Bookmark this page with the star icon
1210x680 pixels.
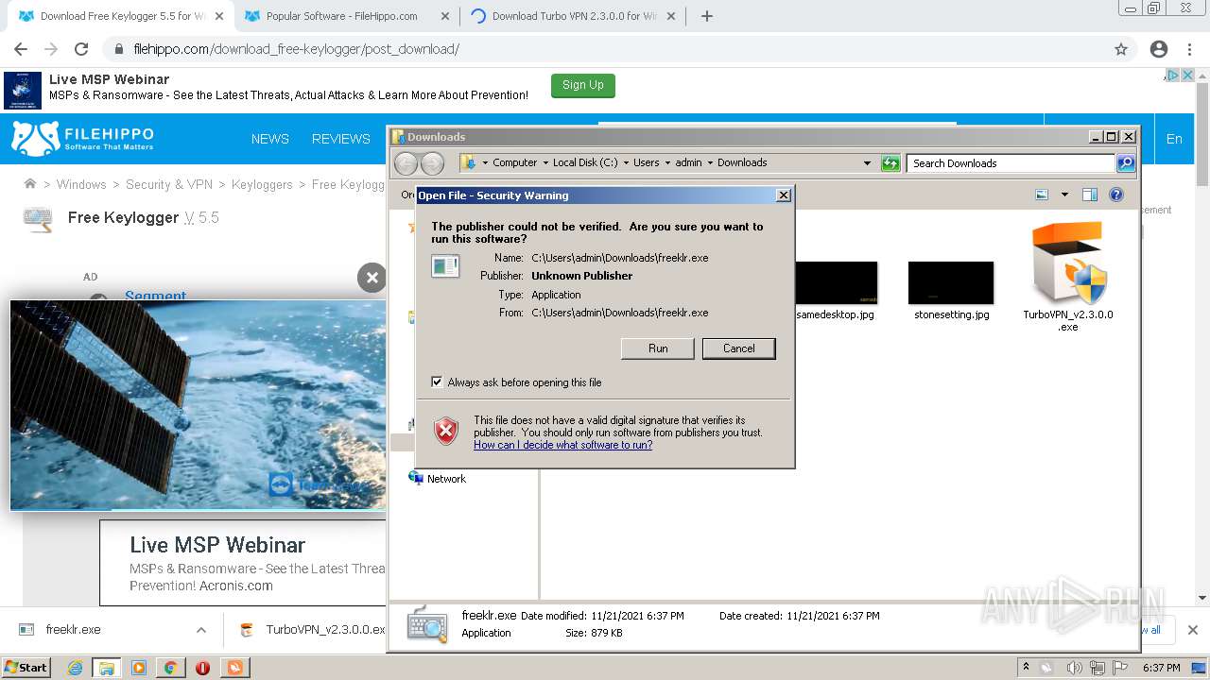[1121, 49]
